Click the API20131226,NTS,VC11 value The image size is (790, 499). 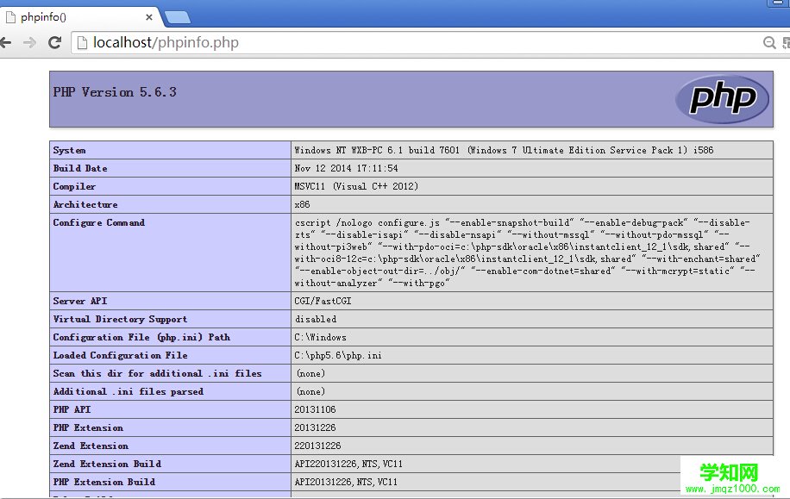pos(346,483)
